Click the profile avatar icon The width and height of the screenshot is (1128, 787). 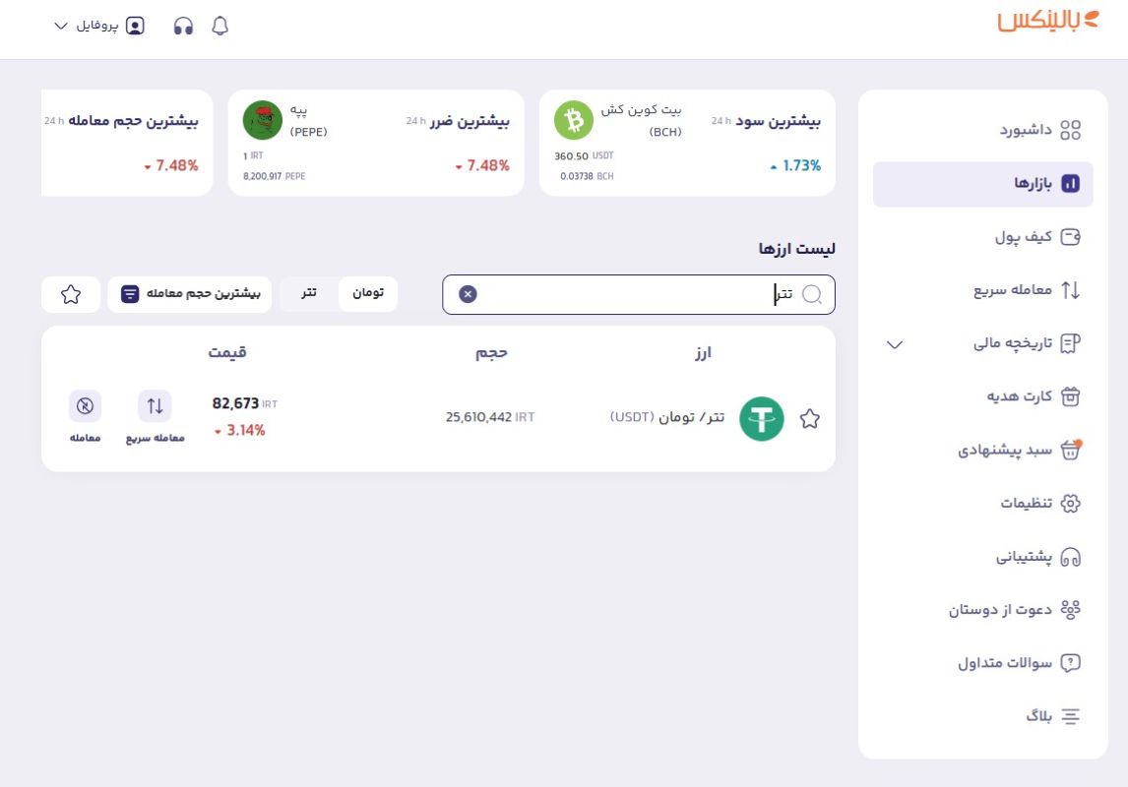point(135,26)
